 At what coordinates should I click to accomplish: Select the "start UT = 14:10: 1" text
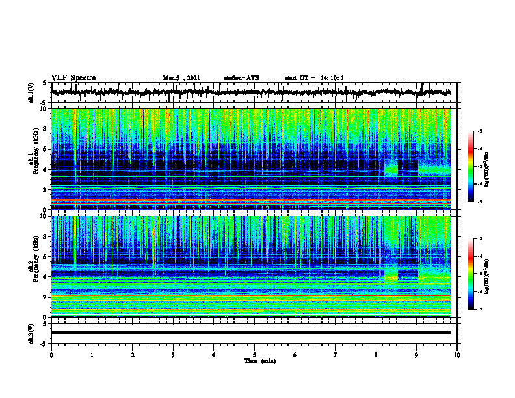click(314, 78)
